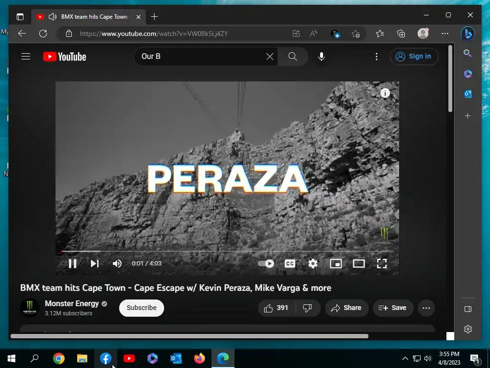Open Edge Collections

click(401, 34)
